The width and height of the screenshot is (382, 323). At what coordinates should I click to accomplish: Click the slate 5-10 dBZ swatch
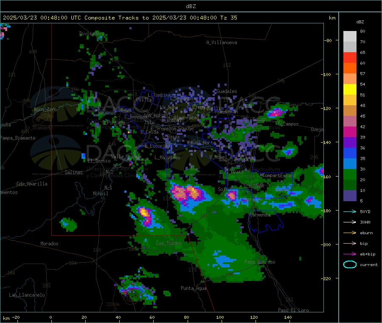coord(350,196)
